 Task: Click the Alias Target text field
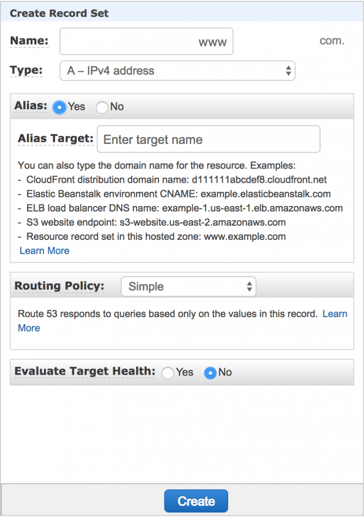[209, 139]
